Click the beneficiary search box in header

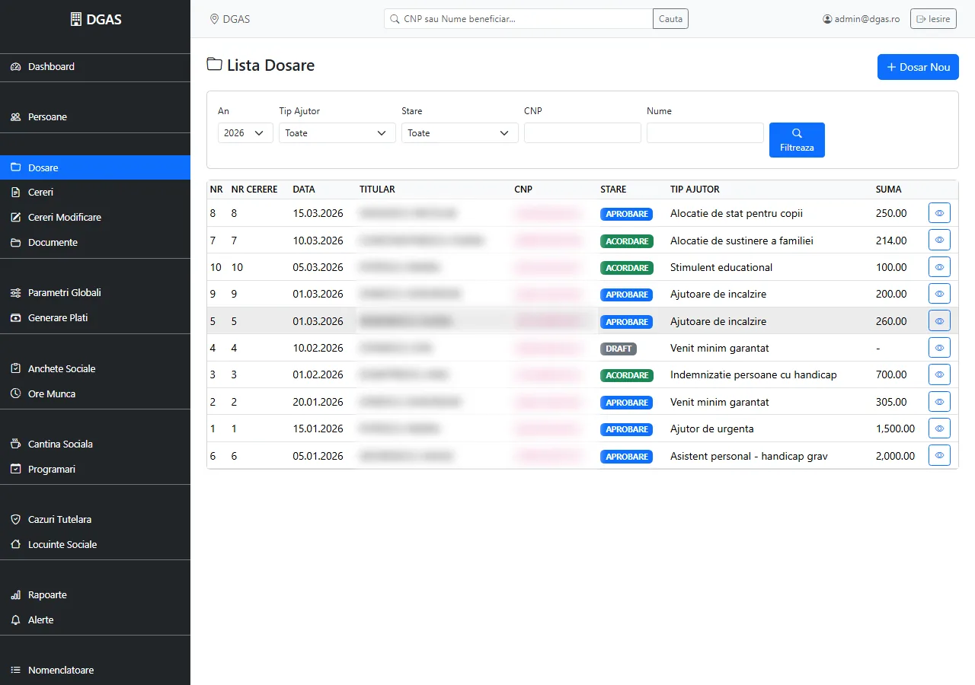(519, 19)
